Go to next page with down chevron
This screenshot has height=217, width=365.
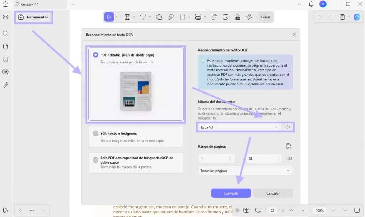303,210
